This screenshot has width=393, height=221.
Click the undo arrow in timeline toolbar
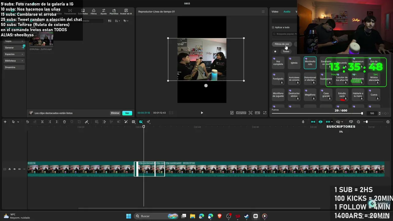(27, 122)
